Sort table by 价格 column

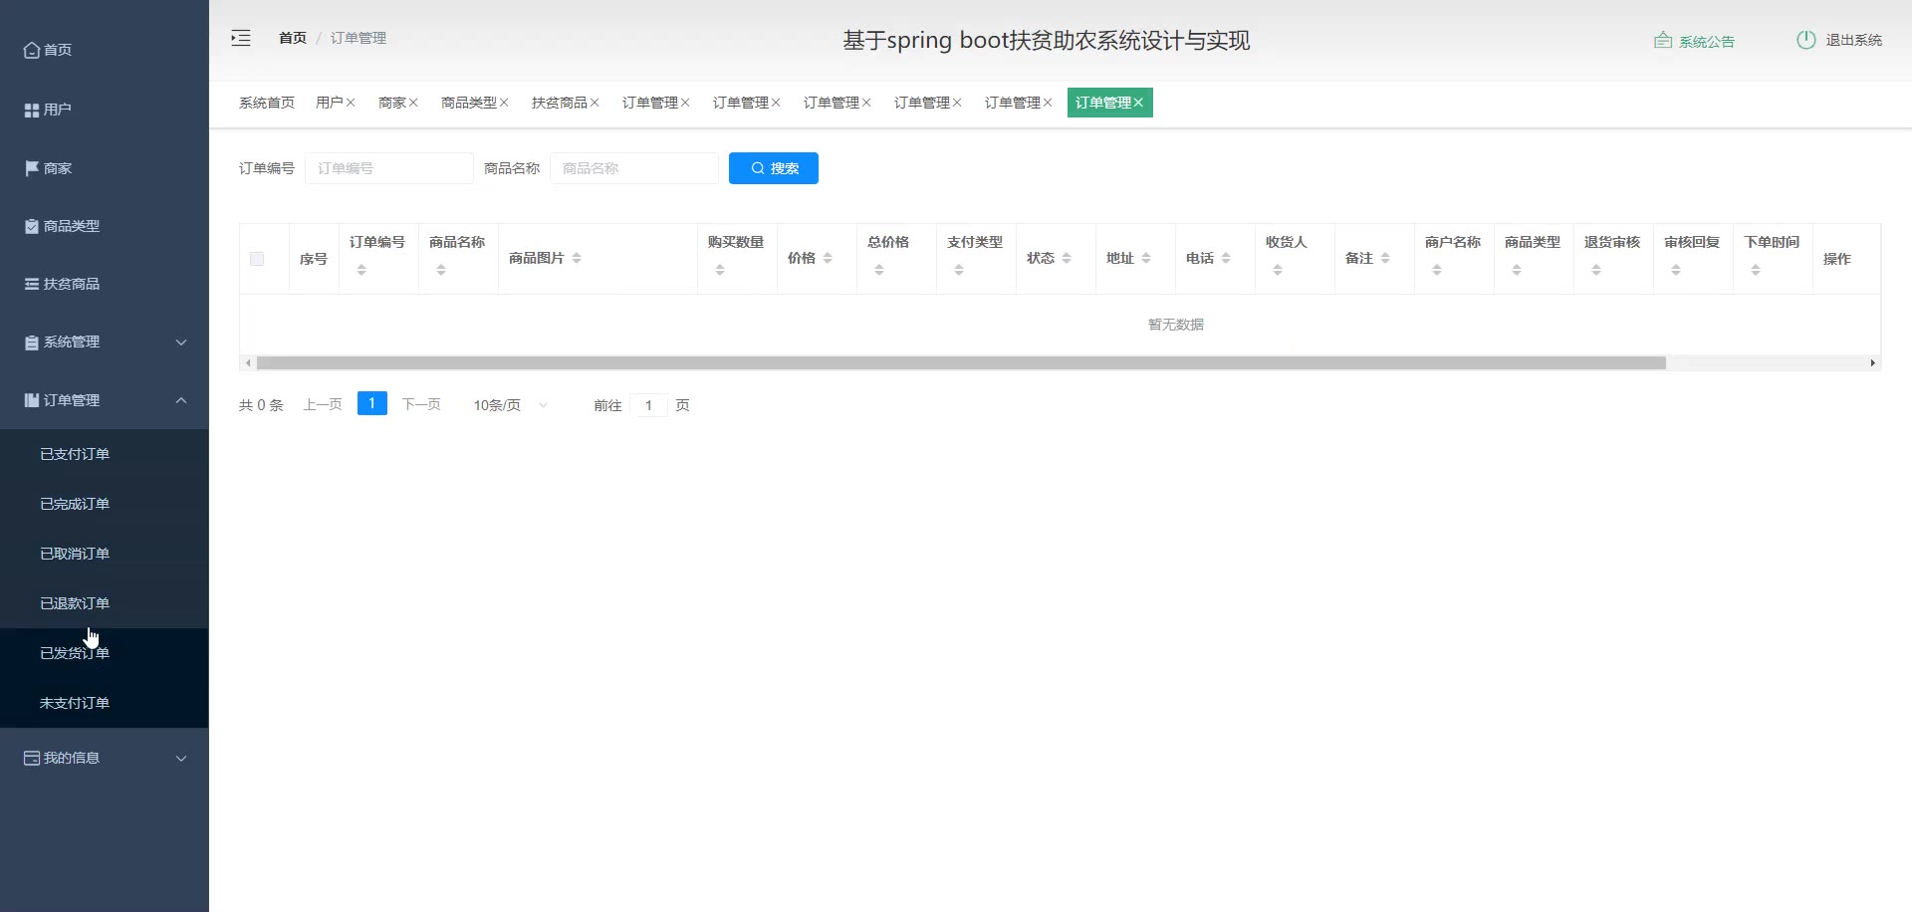[x=828, y=258]
